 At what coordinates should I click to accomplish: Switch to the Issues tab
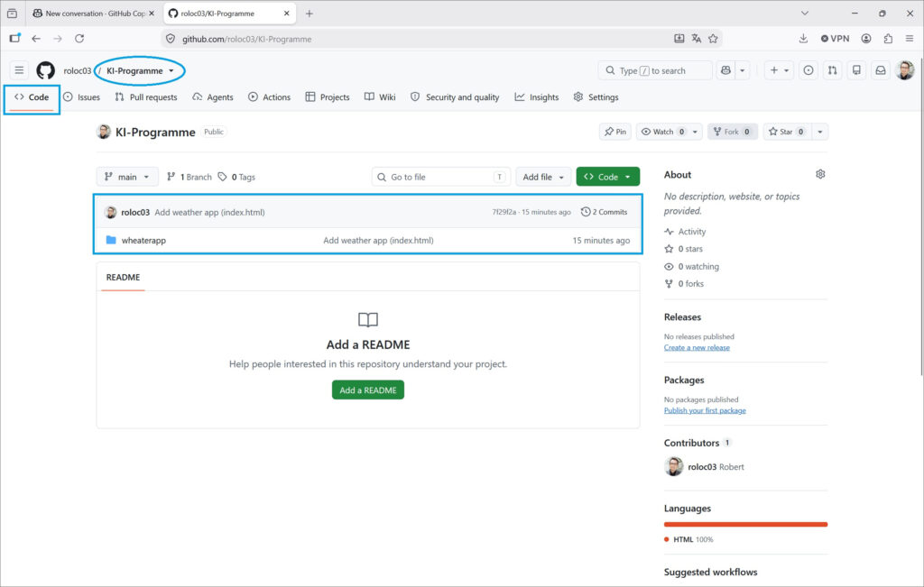tap(82, 97)
